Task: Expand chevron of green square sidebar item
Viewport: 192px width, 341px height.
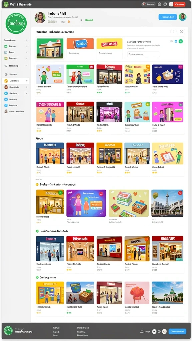Action: coord(27,46)
